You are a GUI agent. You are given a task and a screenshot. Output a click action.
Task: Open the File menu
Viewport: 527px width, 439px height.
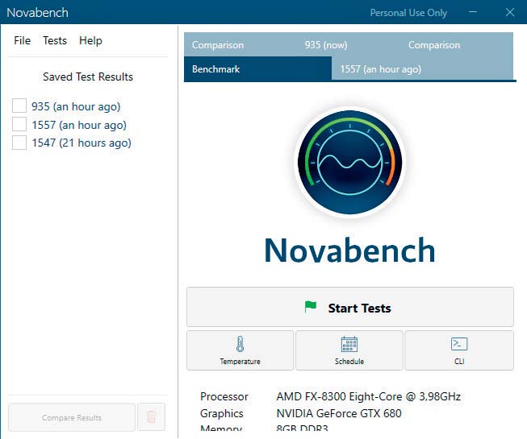click(22, 40)
